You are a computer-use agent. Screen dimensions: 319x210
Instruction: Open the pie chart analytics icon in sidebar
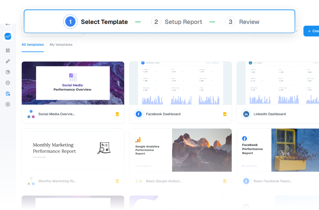point(7,72)
